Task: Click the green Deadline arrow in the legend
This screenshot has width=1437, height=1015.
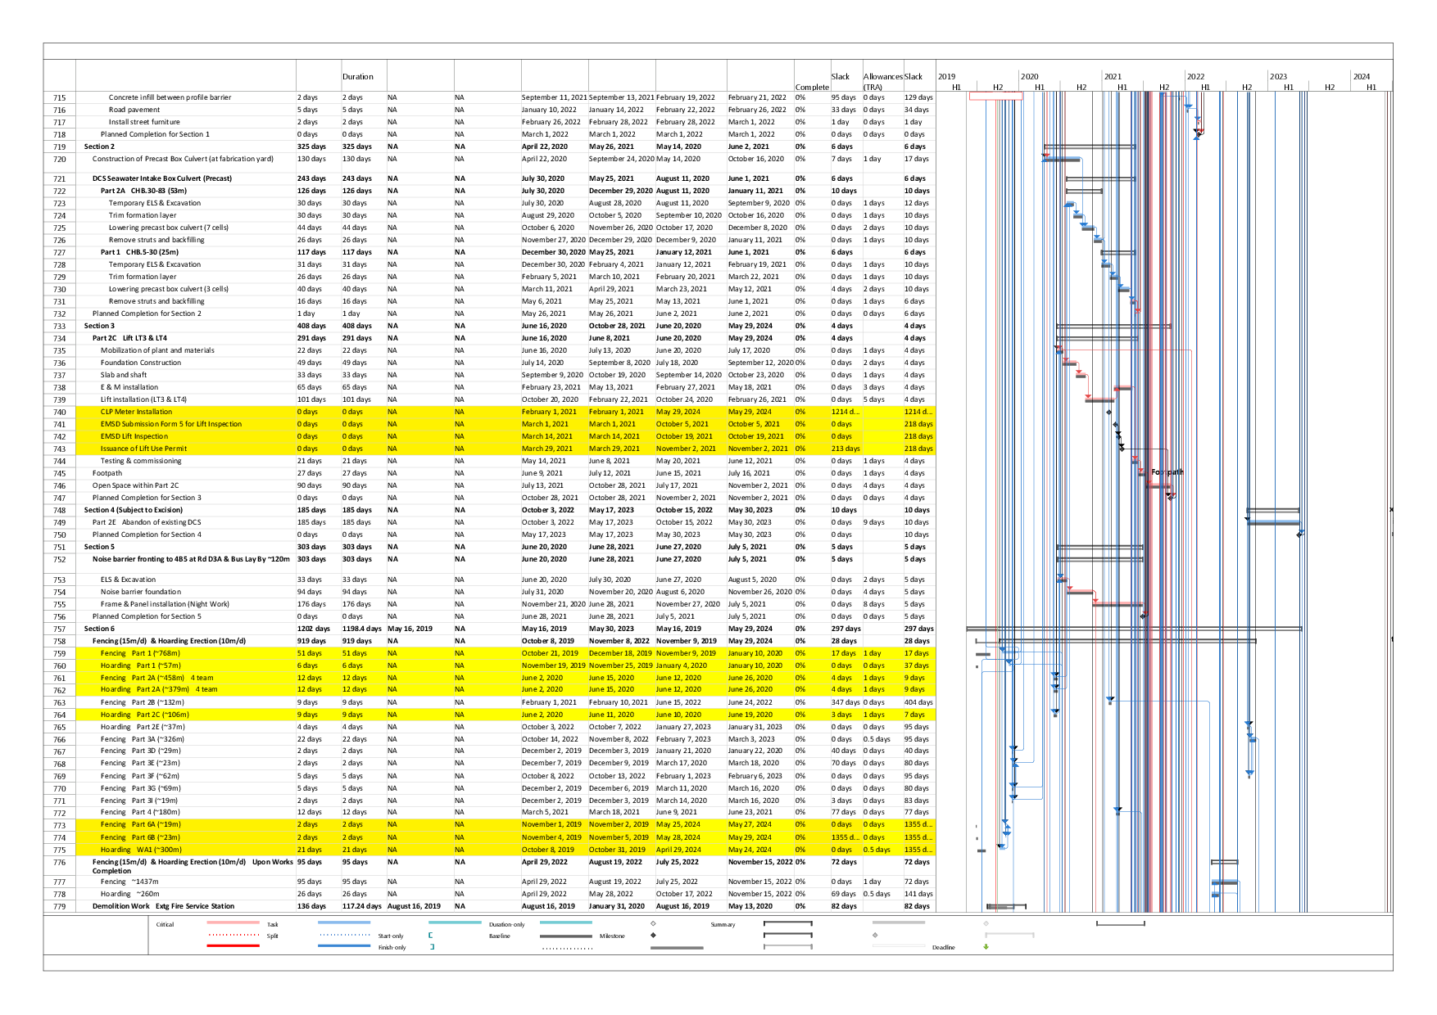Action: click(x=986, y=947)
